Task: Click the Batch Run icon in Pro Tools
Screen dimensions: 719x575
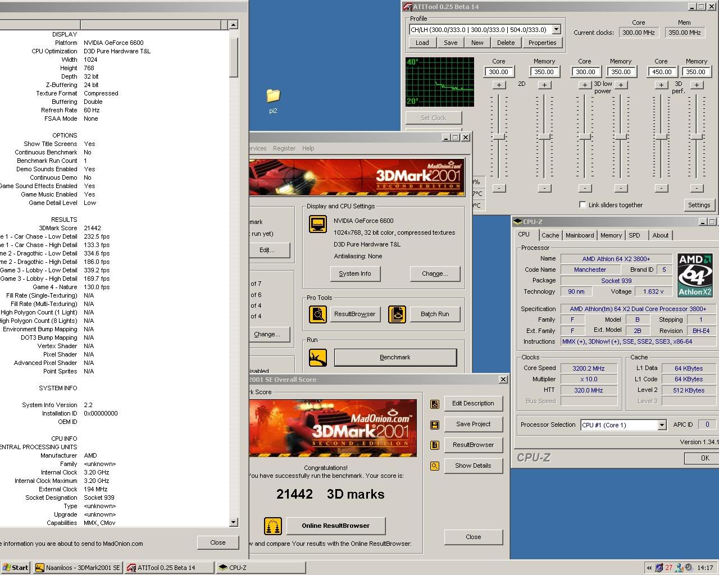Action: pyautogui.click(x=397, y=314)
